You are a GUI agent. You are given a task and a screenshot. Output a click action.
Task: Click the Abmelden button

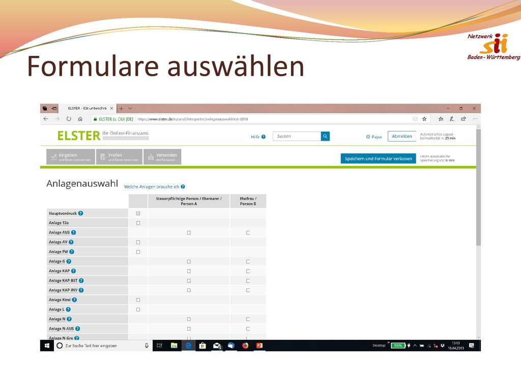click(402, 136)
